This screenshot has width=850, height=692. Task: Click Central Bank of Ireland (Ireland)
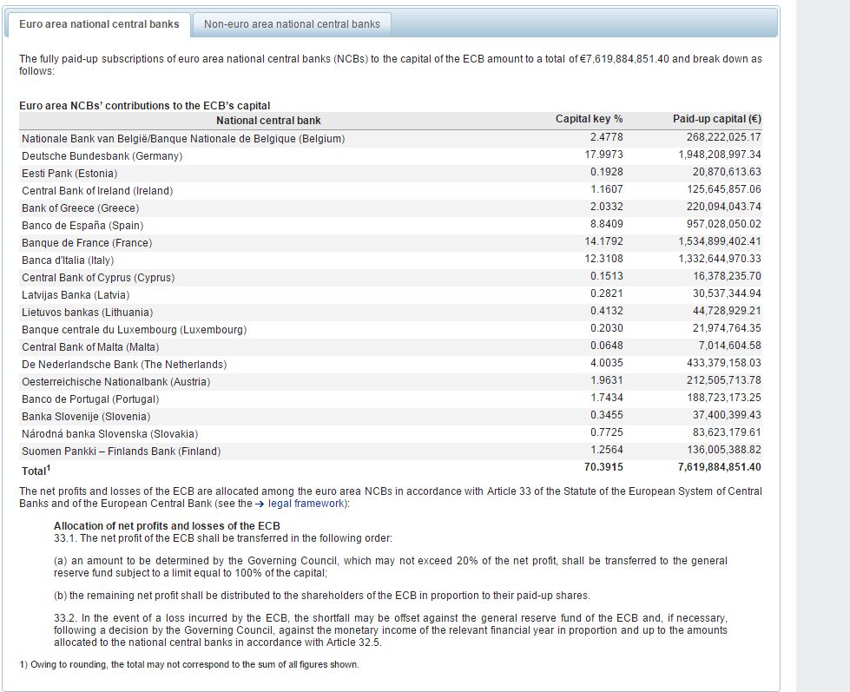(97, 191)
